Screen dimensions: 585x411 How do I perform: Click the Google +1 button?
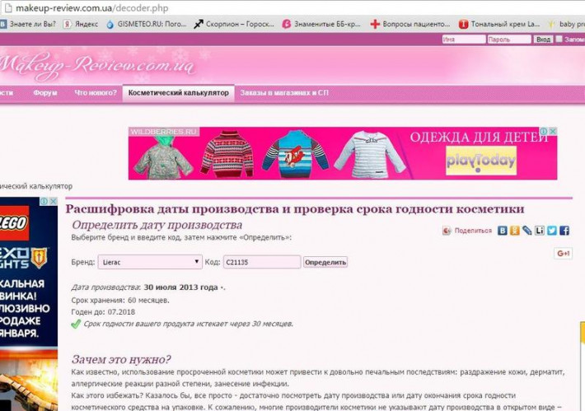(563, 254)
